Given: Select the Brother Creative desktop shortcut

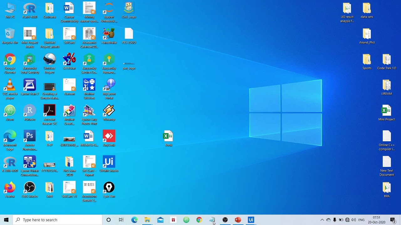Looking at the screenshot, I should (x=69, y=115).
